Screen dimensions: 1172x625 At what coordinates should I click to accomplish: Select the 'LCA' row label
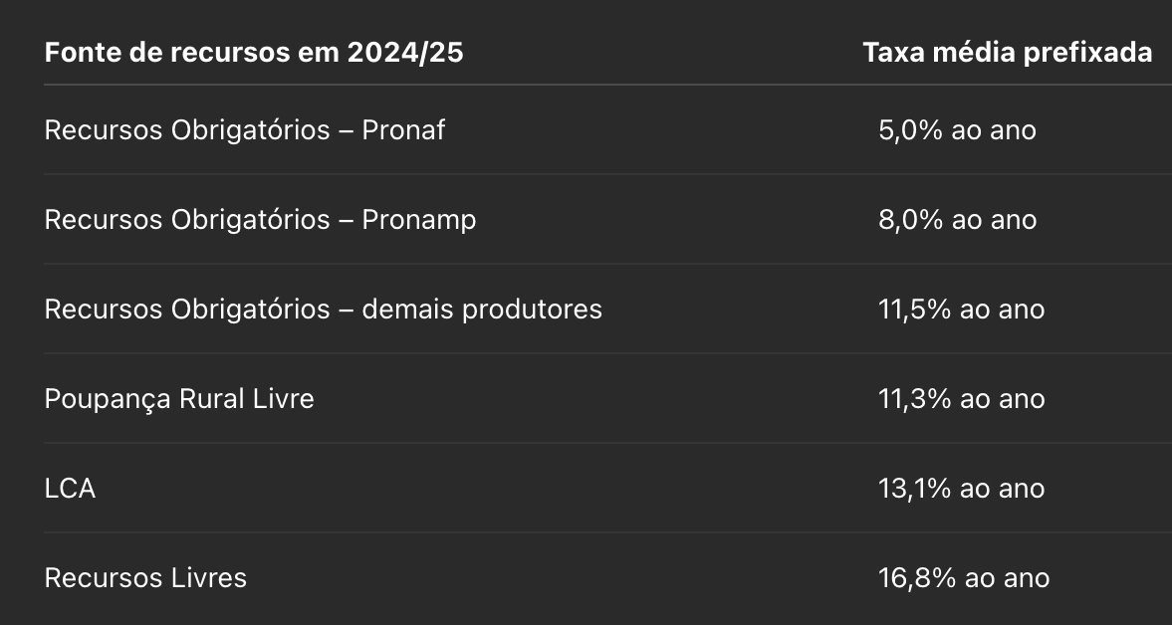pyautogui.click(x=71, y=489)
